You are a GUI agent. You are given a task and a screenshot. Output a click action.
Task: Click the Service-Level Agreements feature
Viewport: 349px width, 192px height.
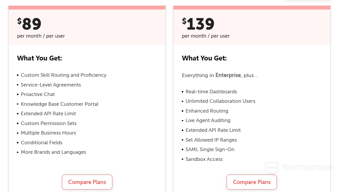tap(51, 85)
